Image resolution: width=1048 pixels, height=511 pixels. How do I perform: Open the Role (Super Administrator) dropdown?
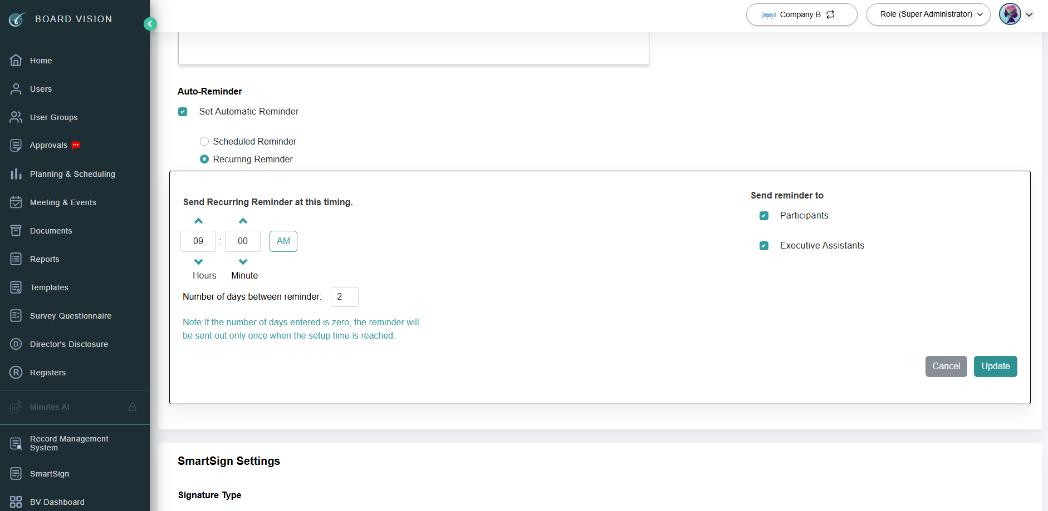928,14
